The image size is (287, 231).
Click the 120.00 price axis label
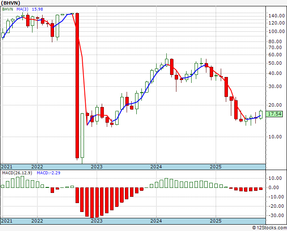pos(276,23)
